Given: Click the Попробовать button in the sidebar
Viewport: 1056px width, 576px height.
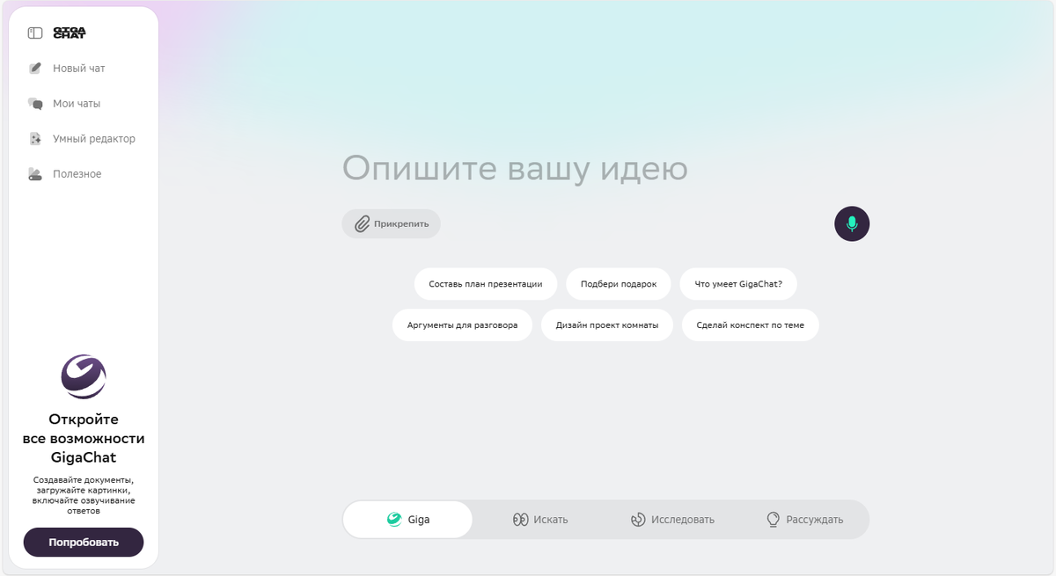Looking at the screenshot, I should [x=84, y=543].
